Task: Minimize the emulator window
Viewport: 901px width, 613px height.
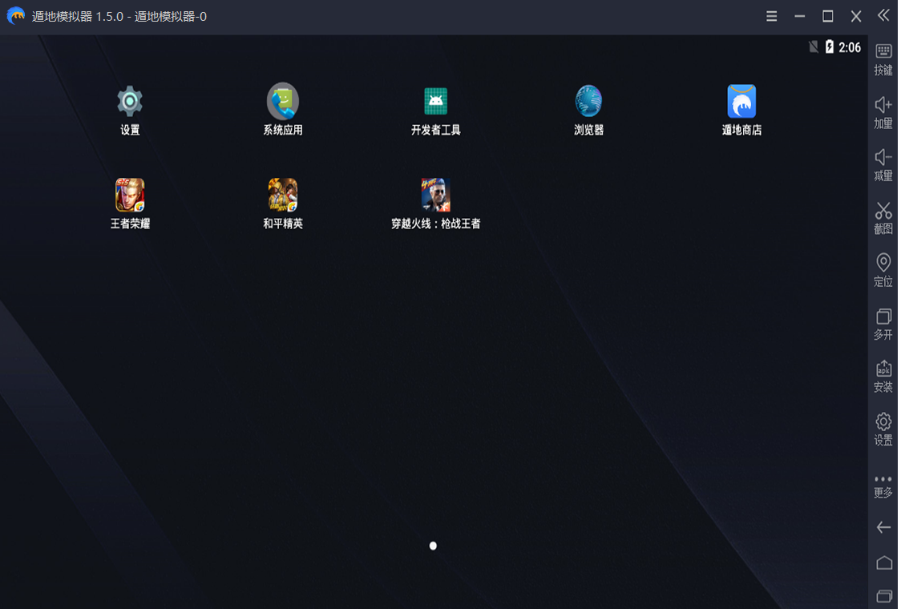Action: pyautogui.click(x=799, y=17)
